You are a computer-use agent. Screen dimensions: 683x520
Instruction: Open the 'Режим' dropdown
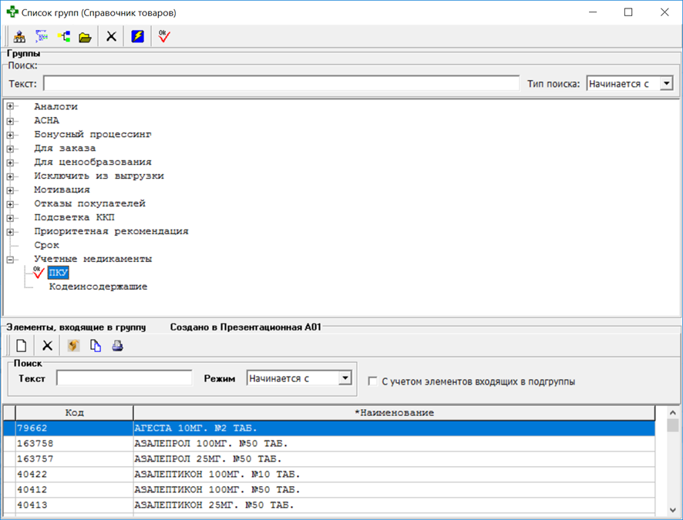(345, 378)
